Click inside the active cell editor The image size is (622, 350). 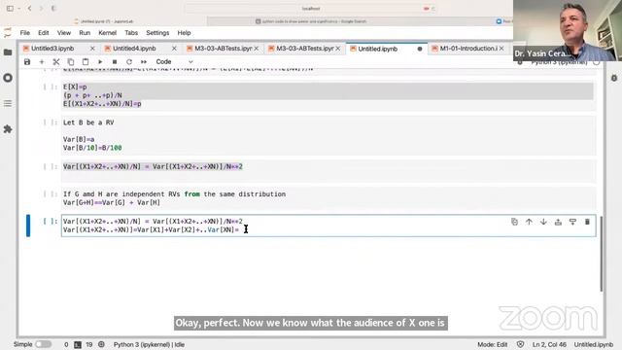click(328, 226)
